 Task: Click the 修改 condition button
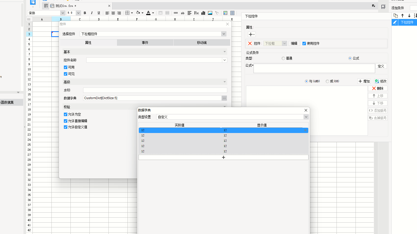click(381, 81)
